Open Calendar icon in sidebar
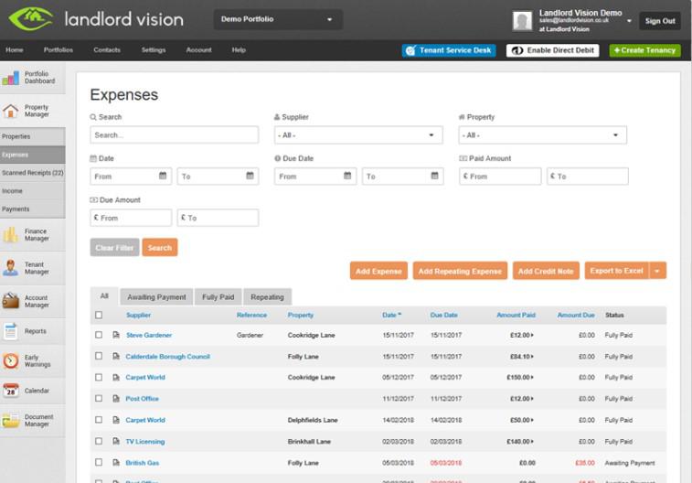 (x=11, y=391)
